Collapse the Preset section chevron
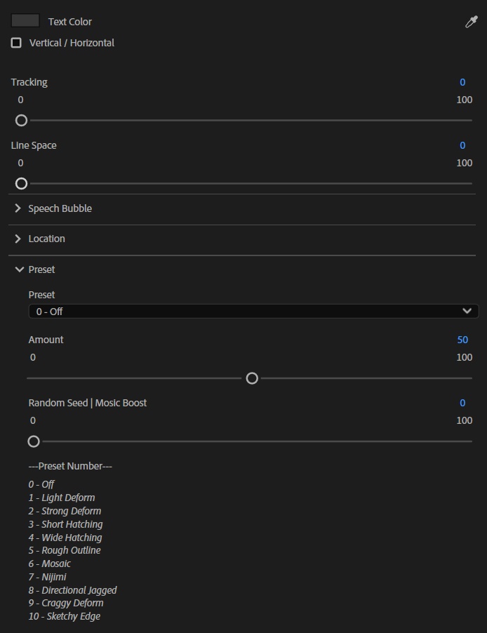Viewport: 487px width, 633px height. 19,269
